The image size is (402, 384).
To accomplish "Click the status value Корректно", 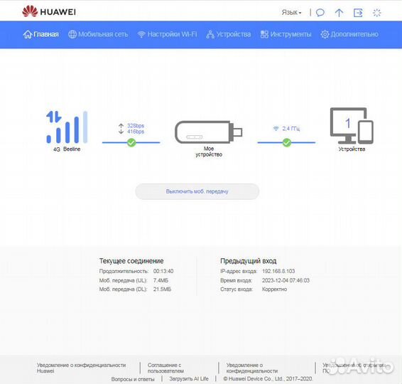I will tap(274, 289).
